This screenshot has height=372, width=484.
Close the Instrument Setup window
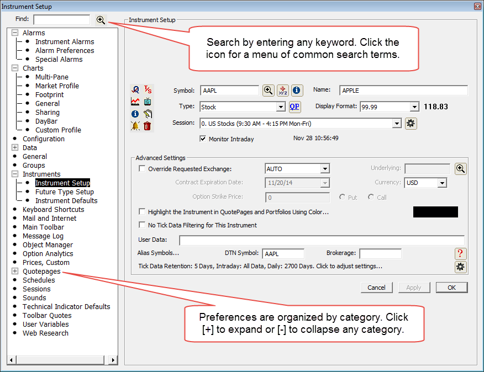[477, 6]
